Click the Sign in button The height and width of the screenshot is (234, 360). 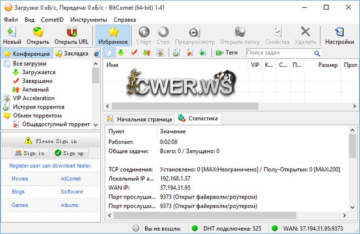(x=30, y=153)
